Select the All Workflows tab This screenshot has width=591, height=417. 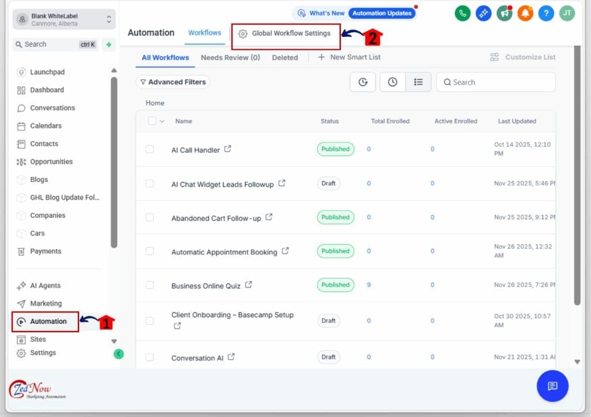[165, 58]
